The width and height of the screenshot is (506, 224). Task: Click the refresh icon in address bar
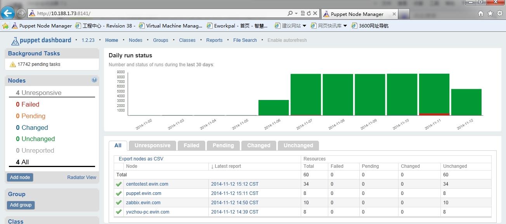(x=308, y=13)
